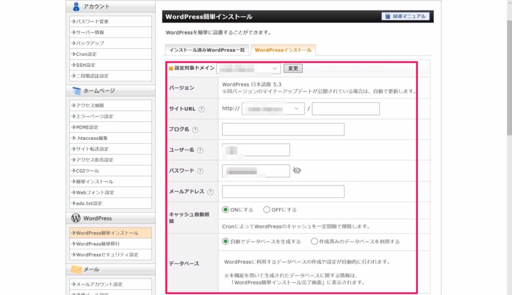Click the WordPress logo icon in sidebar
Image resolution: width=512 pixels, height=295 pixels.
(x=76, y=218)
